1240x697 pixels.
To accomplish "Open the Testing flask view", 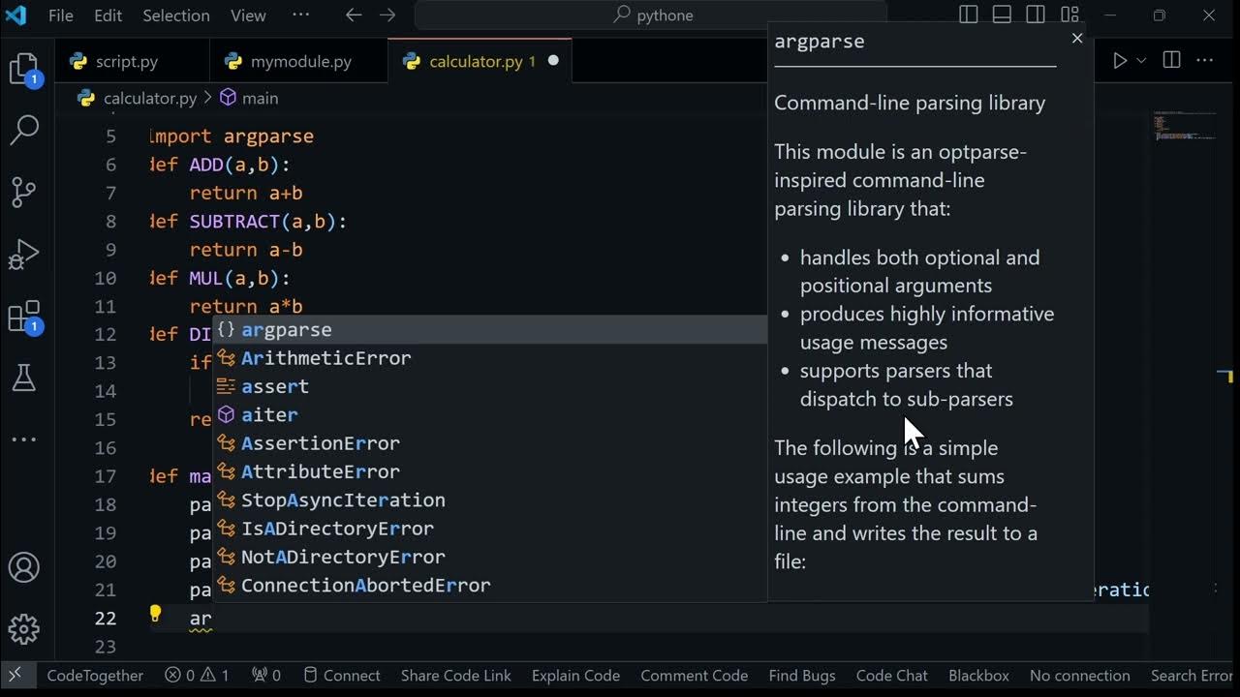I will pyautogui.click(x=24, y=378).
